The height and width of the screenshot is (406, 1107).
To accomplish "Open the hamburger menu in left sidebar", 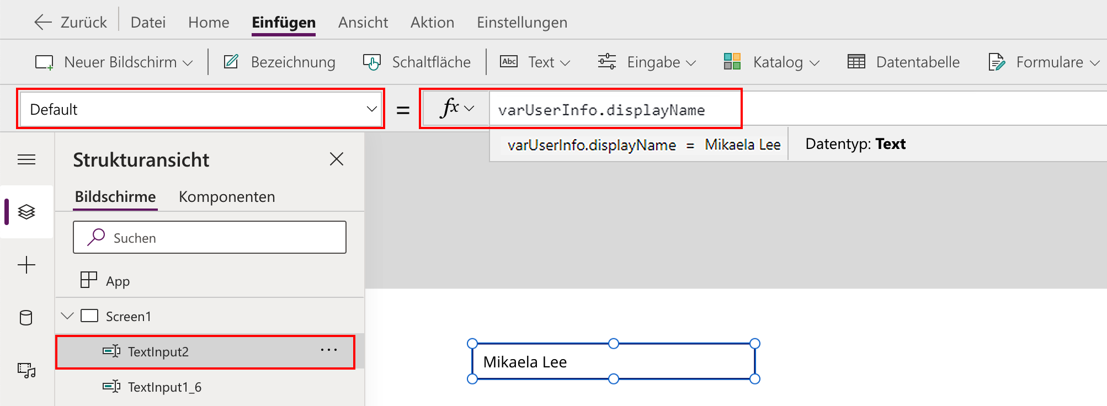I will point(26,160).
